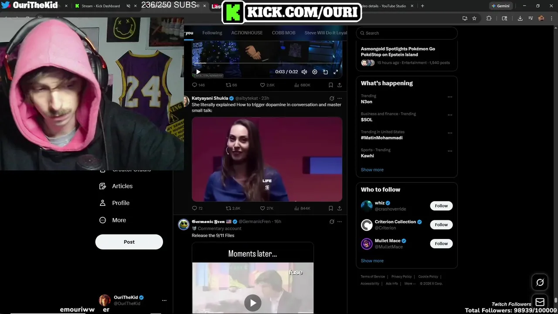Share the top video post
558x314 pixels.
(340, 85)
